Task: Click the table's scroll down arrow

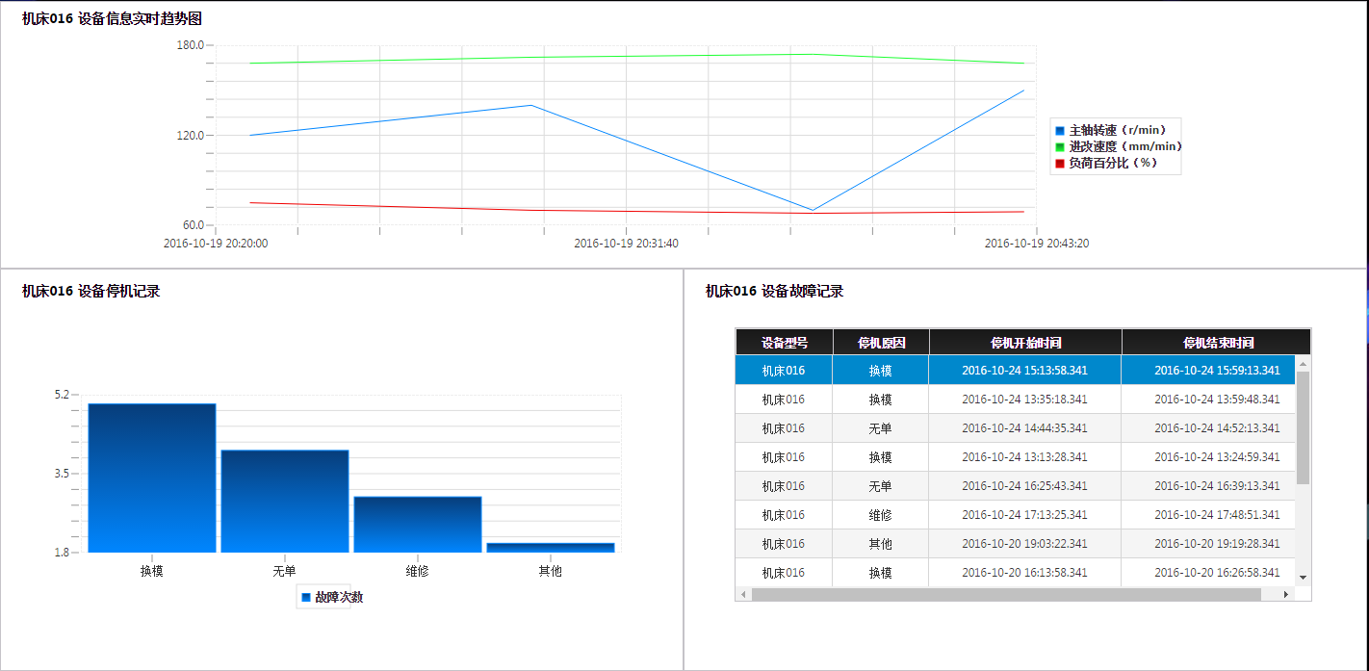Action: point(1304,577)
